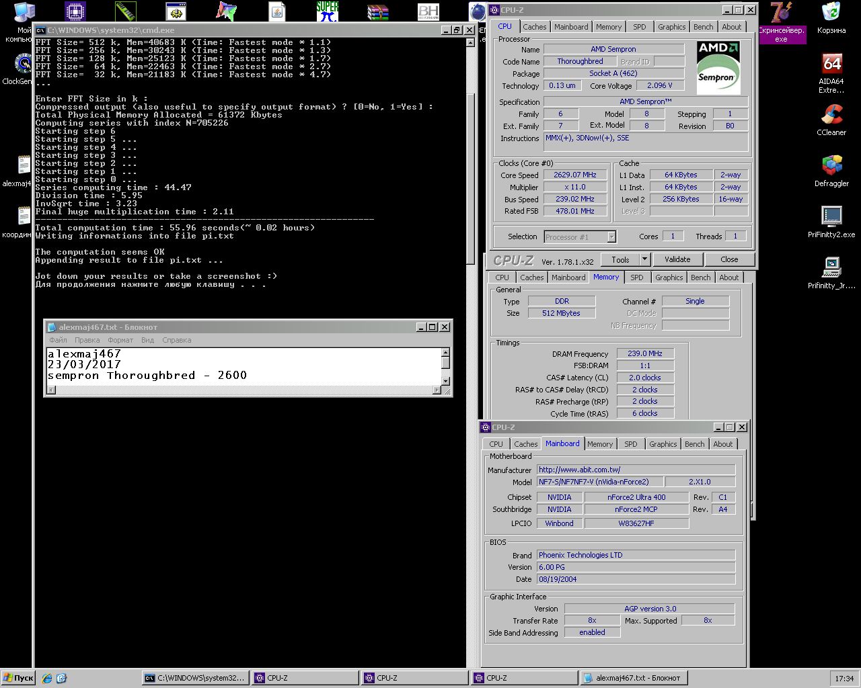Select CPU tab in bottom CPU-Z window
The image size is (861, 688).
tap(496, 444)
